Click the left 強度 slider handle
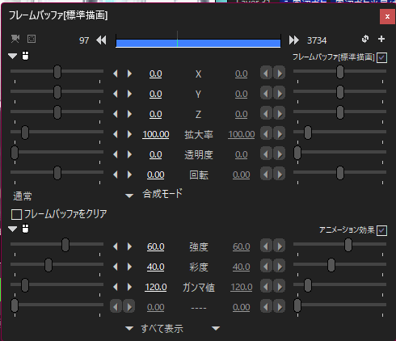 point(65,245)
